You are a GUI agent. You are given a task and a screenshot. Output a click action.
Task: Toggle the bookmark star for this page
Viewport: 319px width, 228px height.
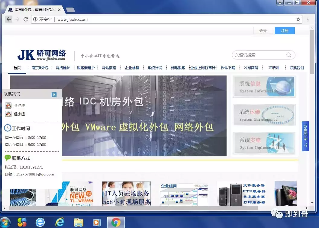pyautogui.click(x=298, y=19)
